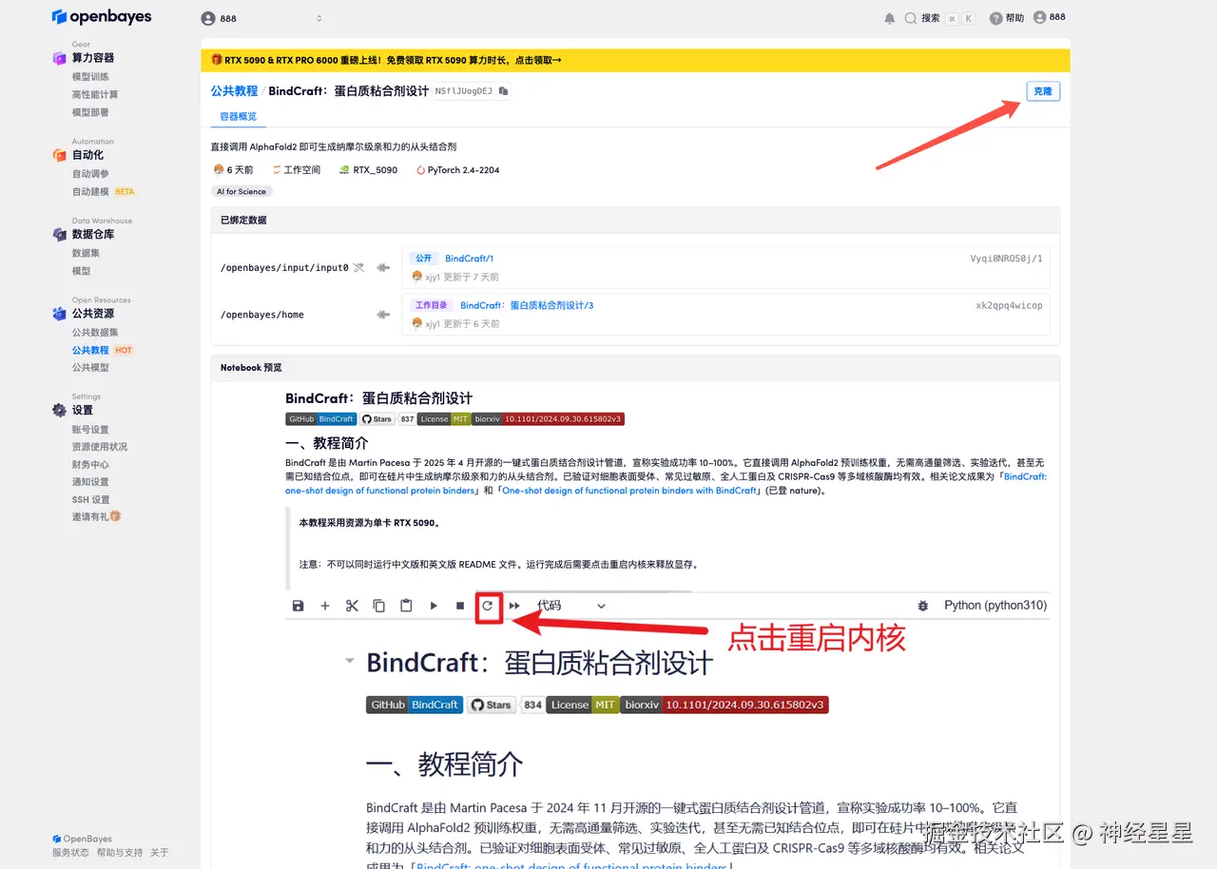Click the debugger bug icon
Image resolution: width=1217 pixels, height=869 pixels.
[x=922, y=606]
